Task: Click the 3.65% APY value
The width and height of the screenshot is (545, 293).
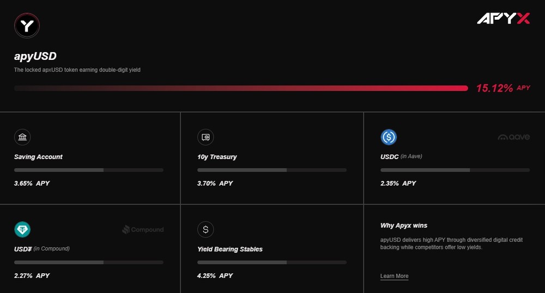Action: coord(32,184)
